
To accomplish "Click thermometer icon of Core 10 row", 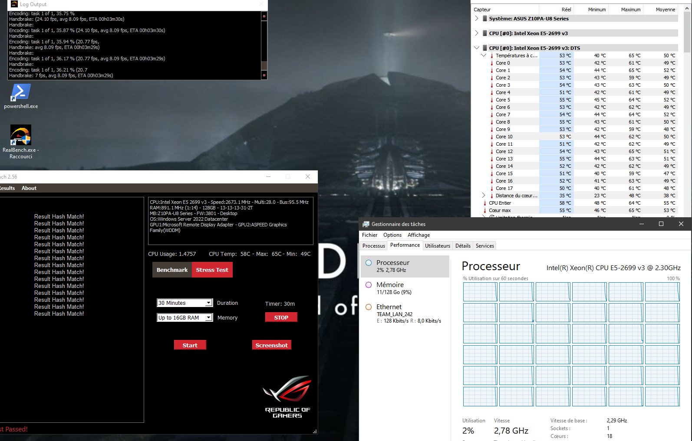I will click(492, 137).
